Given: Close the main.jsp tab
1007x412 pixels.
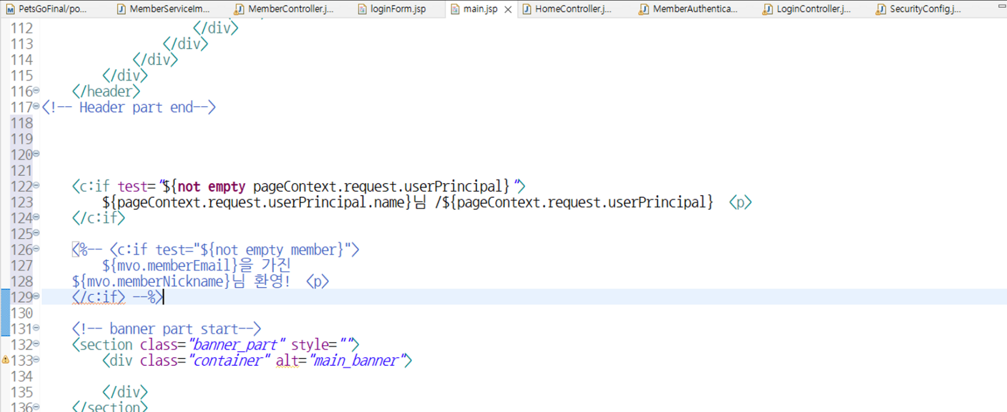Looking at the screenshot, I should pos(508,9).
